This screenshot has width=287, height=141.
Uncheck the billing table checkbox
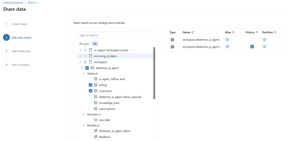coord(90,85)
